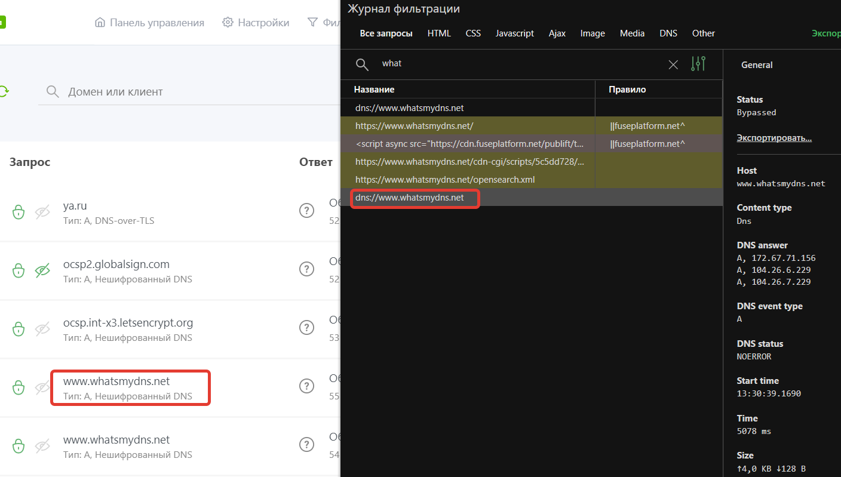
Task: Toggle the eye icon next to ya.ru
Action: coord(42,212)
